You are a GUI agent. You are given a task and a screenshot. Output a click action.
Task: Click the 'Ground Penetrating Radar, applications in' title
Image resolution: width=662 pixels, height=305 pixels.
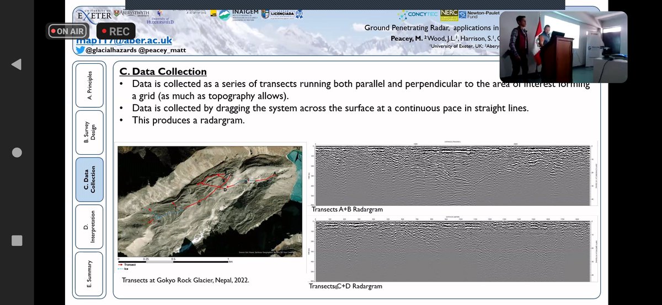point(431,28)
